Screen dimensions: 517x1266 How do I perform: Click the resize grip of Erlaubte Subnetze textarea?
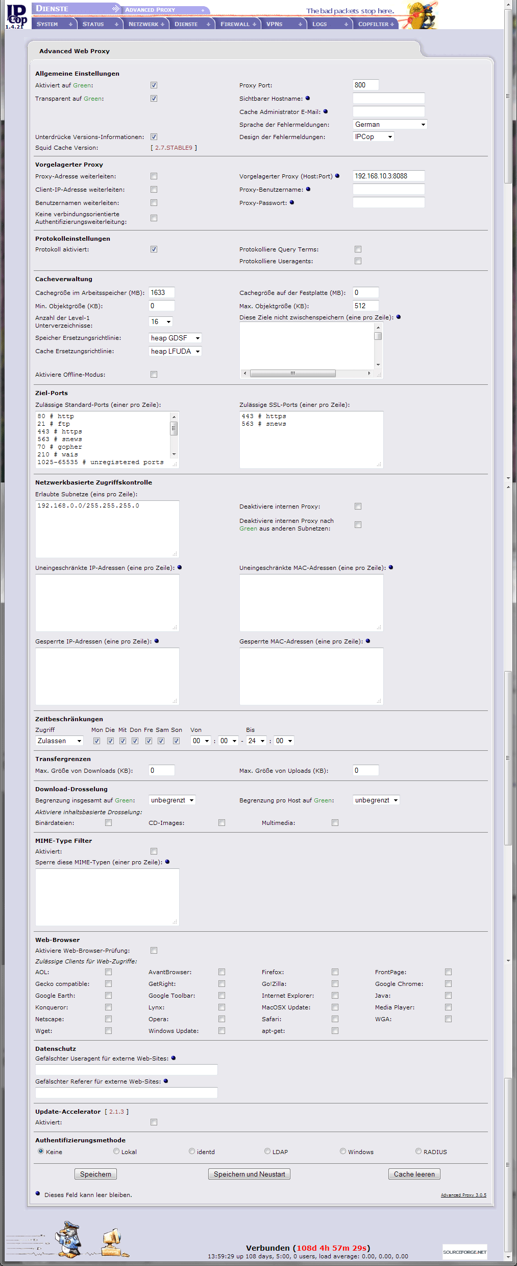175,554
